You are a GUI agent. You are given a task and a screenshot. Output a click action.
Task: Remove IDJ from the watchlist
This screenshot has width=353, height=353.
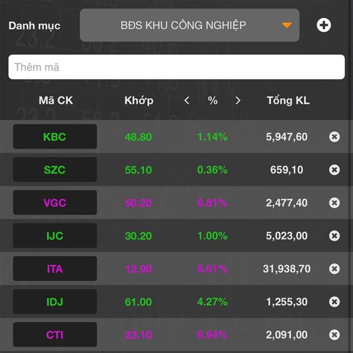pyautogui.click(x=334, y=302)
